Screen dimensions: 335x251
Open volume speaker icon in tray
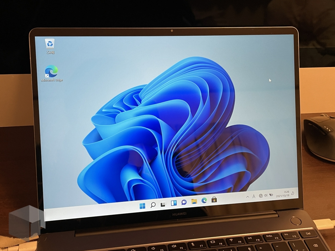click(266, 195)
